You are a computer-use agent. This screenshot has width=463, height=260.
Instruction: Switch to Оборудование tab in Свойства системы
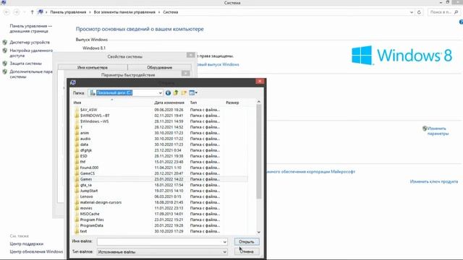pos(159,67)
